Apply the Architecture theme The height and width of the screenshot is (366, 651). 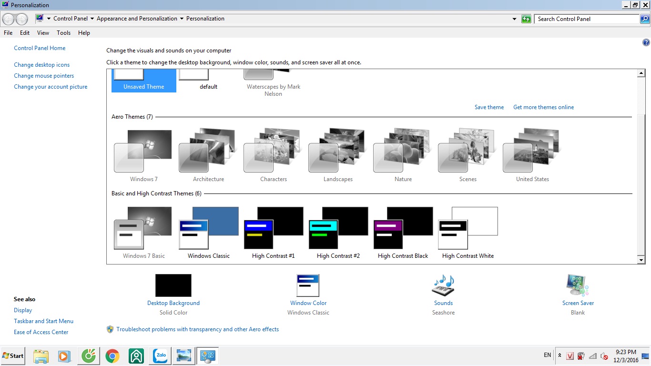[208, 156]
